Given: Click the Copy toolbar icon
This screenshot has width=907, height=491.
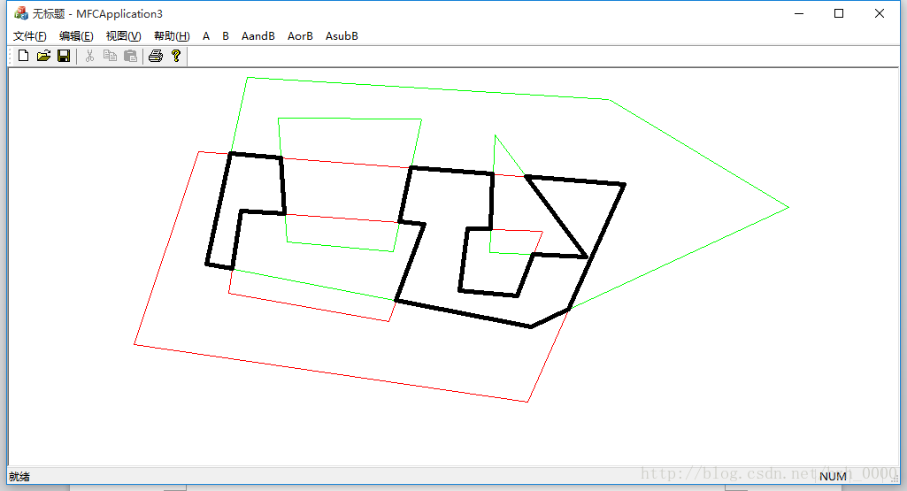Looking at the screenshot, I should [x=110, y=56].
